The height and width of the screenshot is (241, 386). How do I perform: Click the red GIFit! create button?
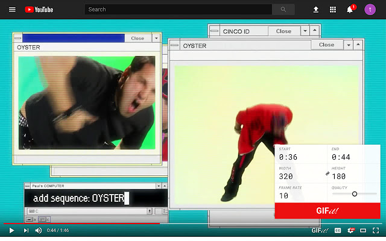[x=327, y=210]
